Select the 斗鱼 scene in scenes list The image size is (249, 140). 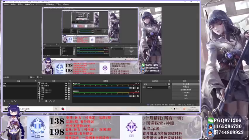pyautogui.click(x=20, y=83)
